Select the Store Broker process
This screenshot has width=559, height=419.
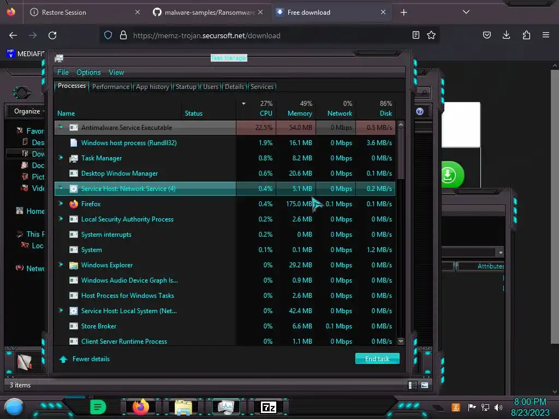225,326
